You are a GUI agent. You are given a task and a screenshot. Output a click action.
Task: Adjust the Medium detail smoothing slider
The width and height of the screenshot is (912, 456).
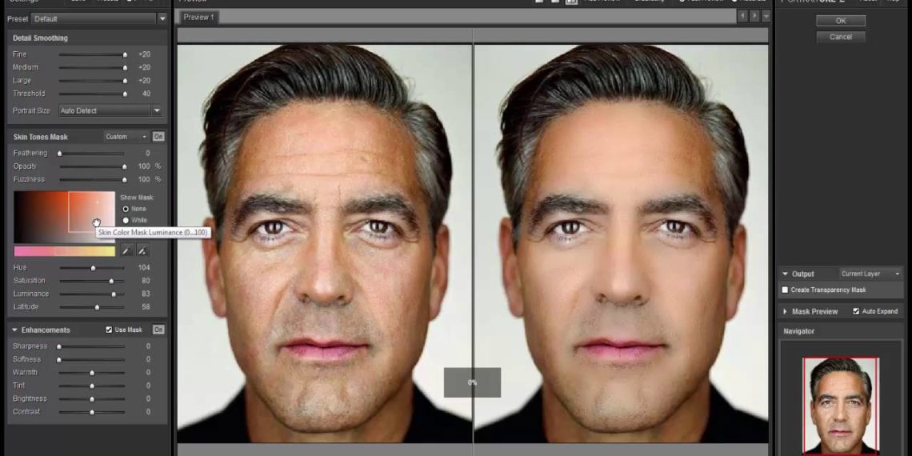[x=92, y=67]
